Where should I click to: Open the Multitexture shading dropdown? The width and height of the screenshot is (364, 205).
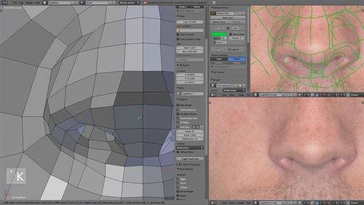190,148
